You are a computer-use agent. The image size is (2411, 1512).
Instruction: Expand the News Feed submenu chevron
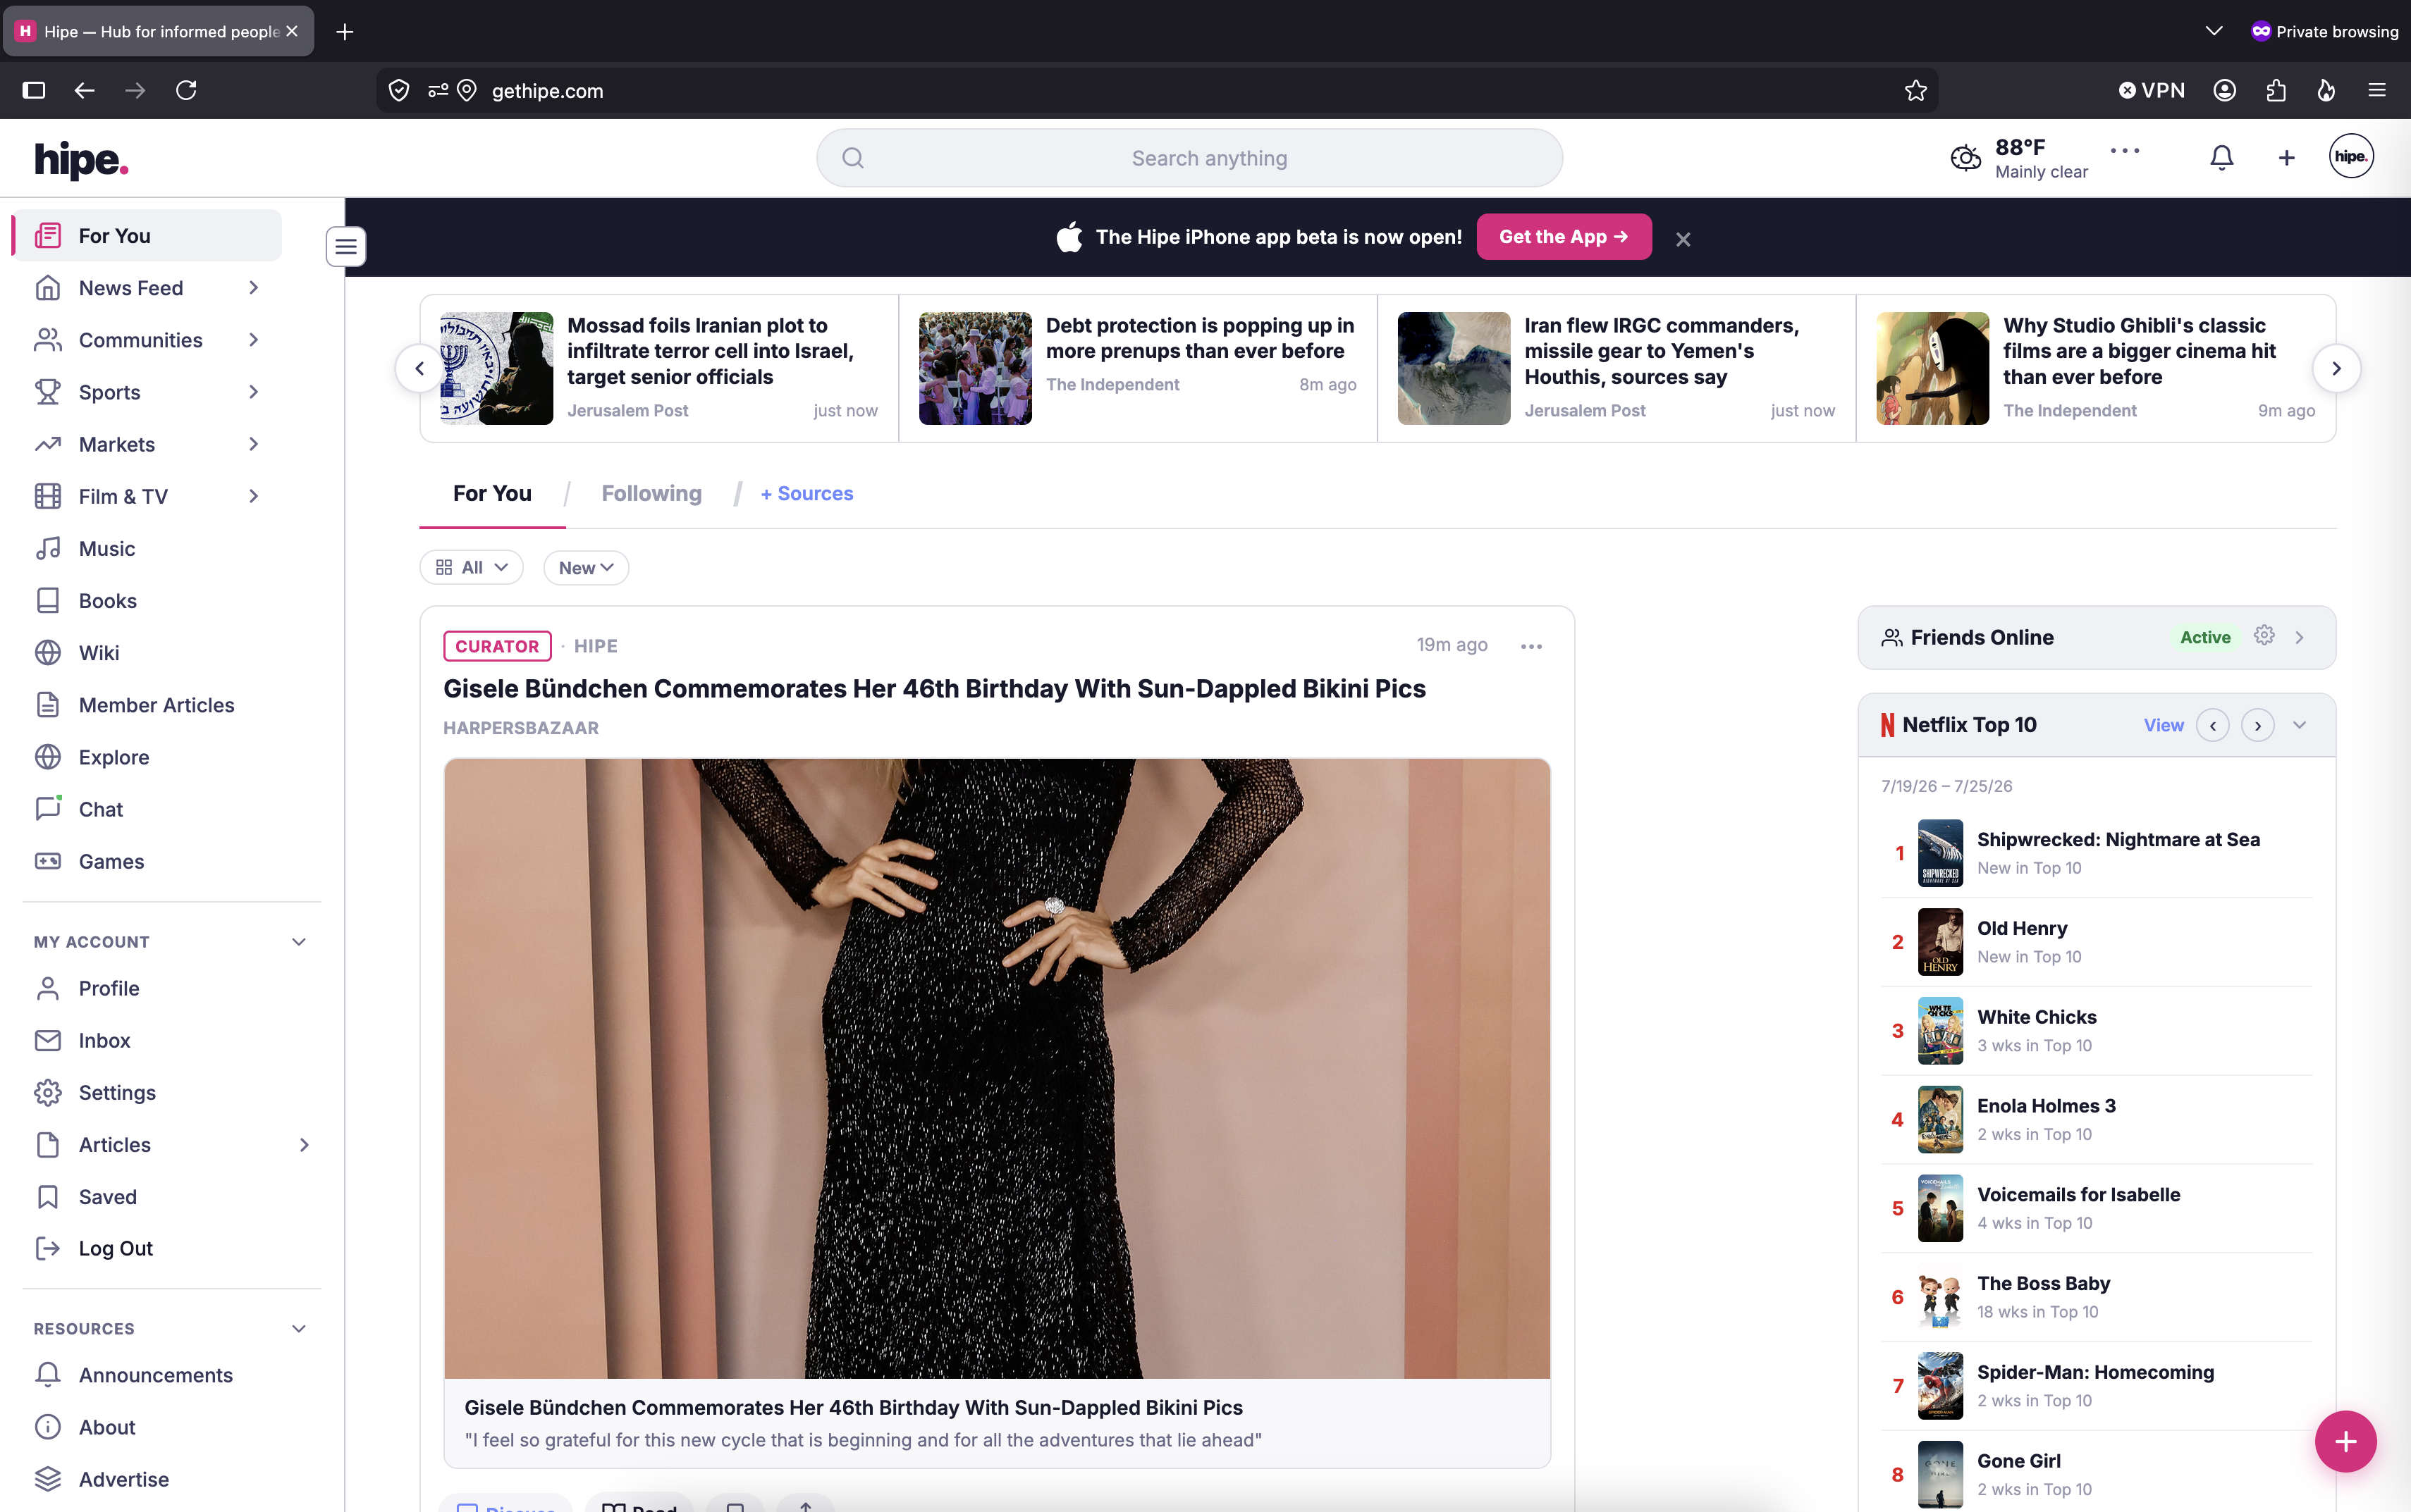click(x=253, y=288)
